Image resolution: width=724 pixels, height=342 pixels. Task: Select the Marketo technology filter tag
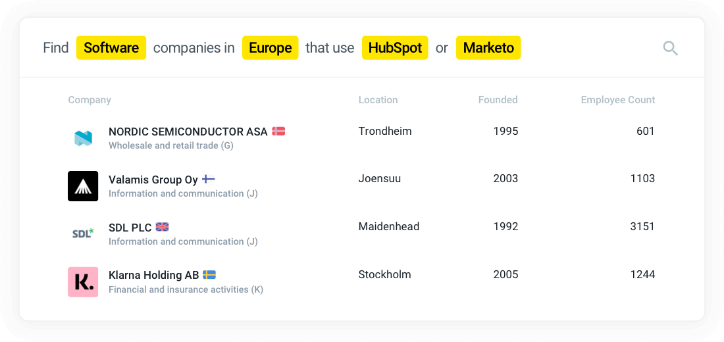[488, 48]
